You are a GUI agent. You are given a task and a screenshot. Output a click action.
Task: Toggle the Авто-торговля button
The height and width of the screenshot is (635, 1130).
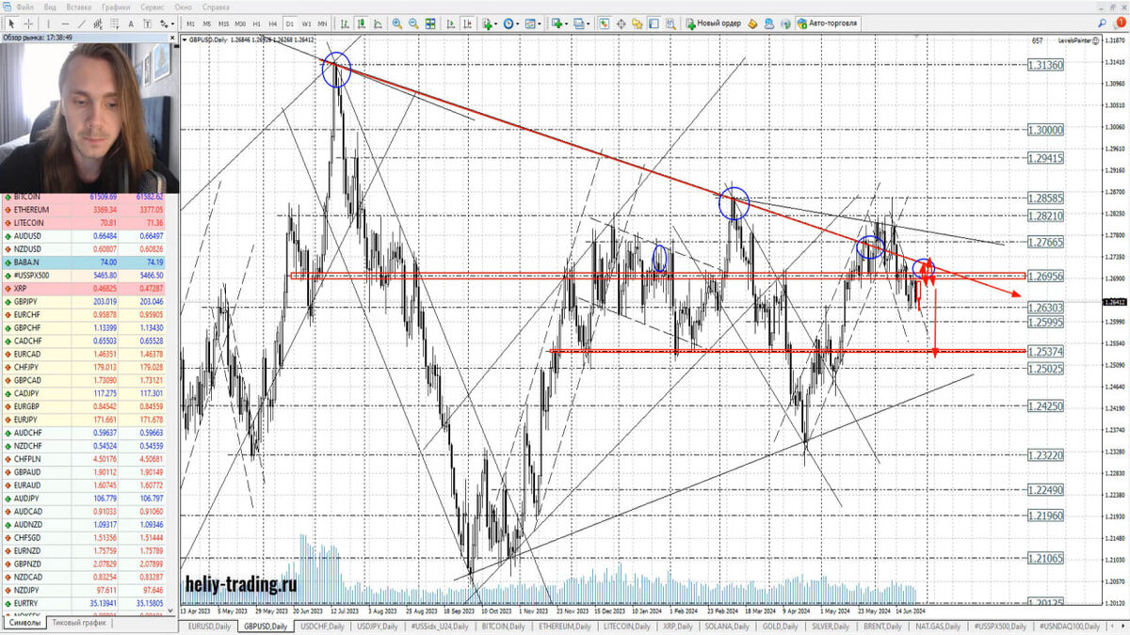click(828, 23)
